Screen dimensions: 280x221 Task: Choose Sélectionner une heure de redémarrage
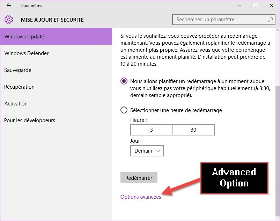[124, 110]
